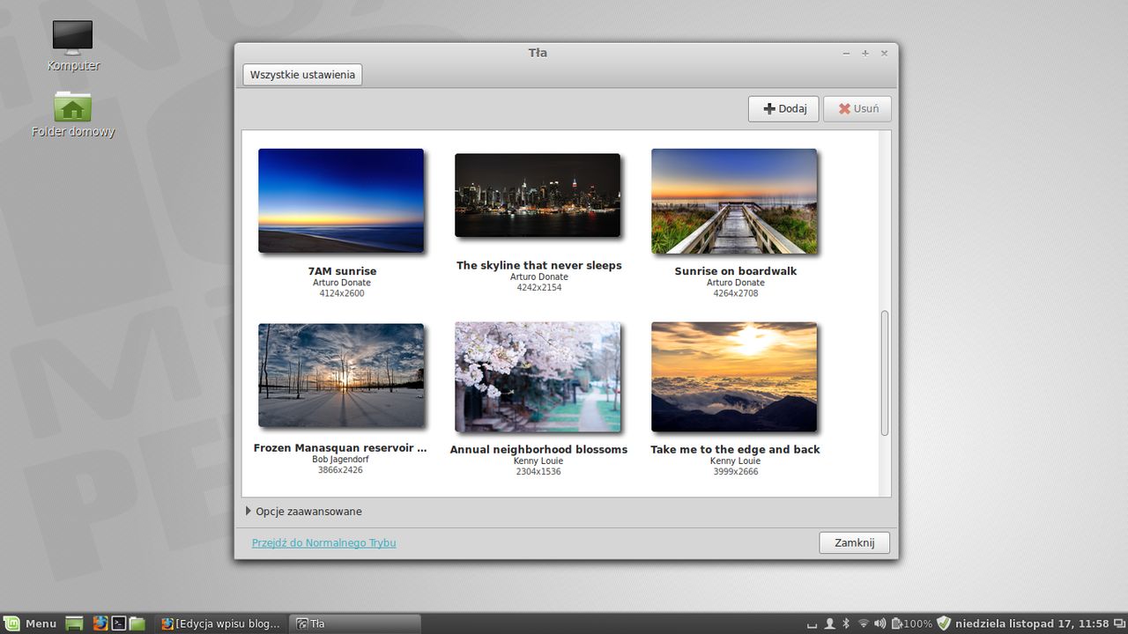Select Take me to the edge and back thumbnail
The image size is (1128, 634).
[x=734, y=377]
